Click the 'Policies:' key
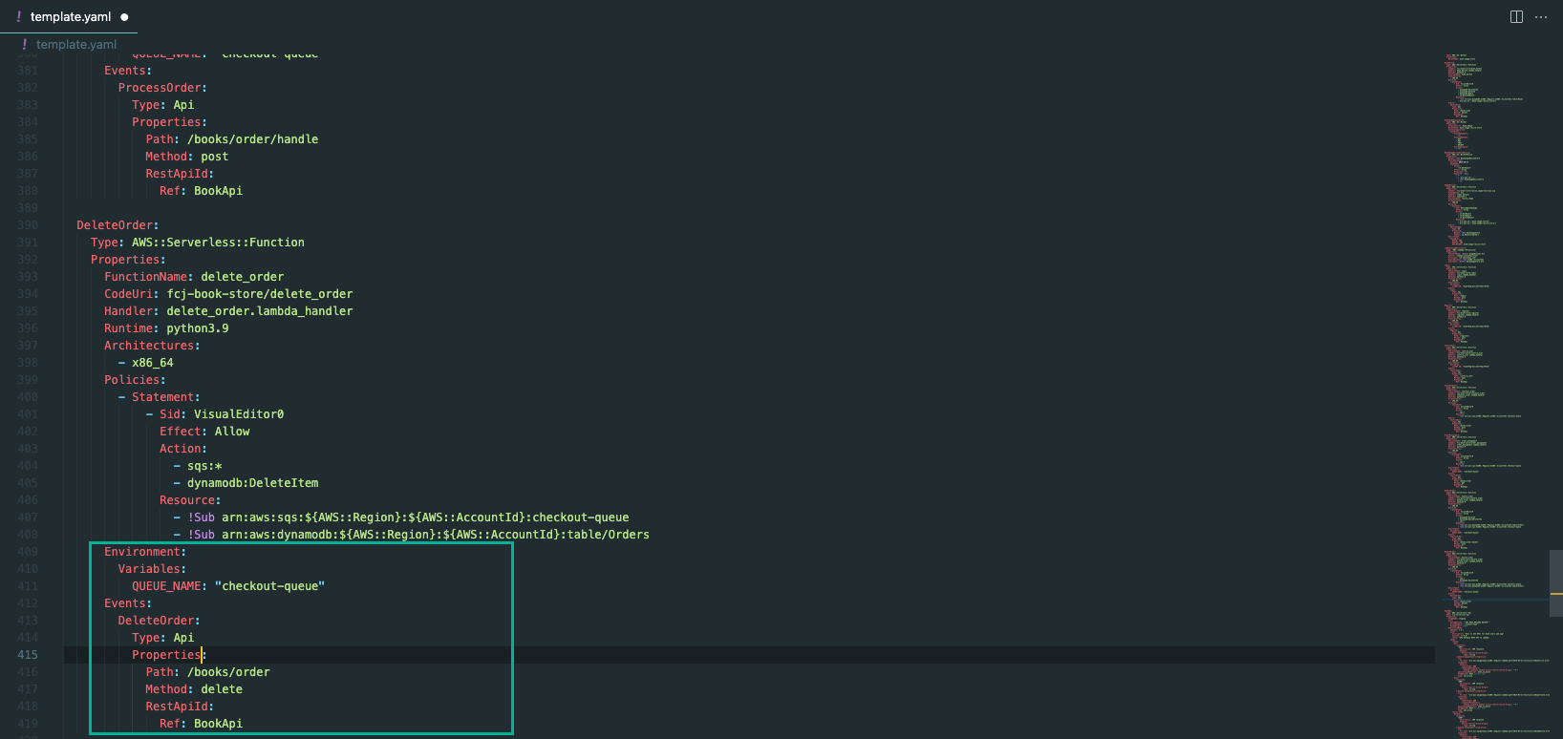The height and width of the screenshot is (739, 1563). [x=135, y=380]
